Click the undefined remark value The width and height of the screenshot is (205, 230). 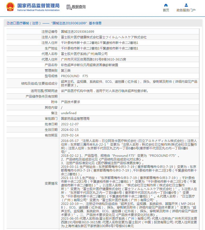[69, 113]
